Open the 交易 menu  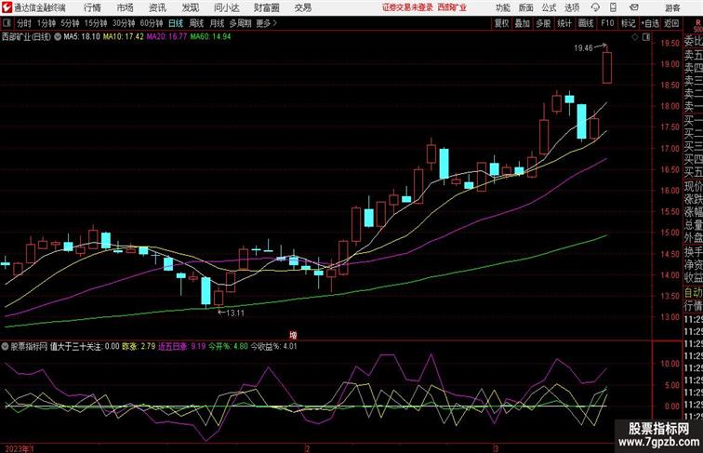pyautogui.click(x=302, y=7)
